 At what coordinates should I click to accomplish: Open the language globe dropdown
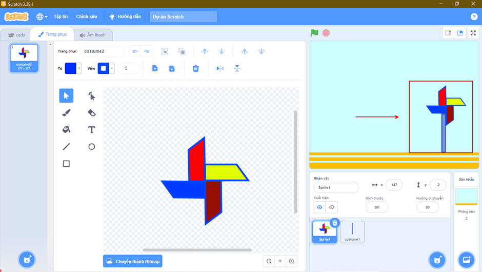pos(42,16)
